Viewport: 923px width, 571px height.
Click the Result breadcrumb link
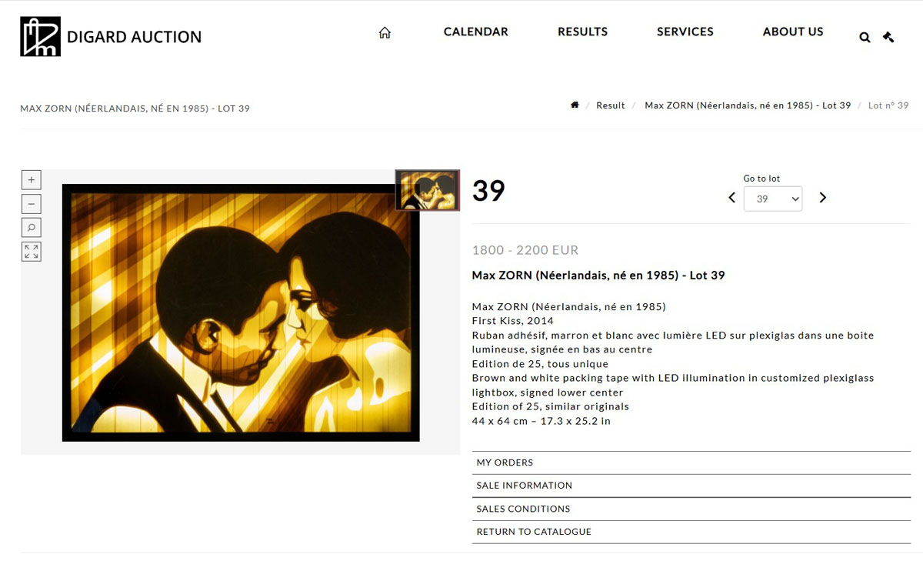pyautogui.click(x=611, y=105)
